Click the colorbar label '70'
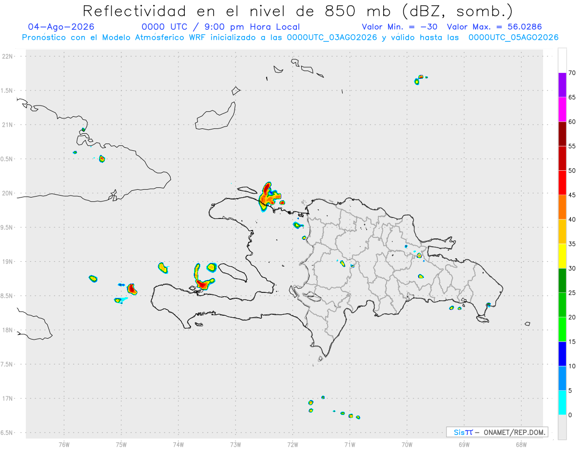 [572, 73]
